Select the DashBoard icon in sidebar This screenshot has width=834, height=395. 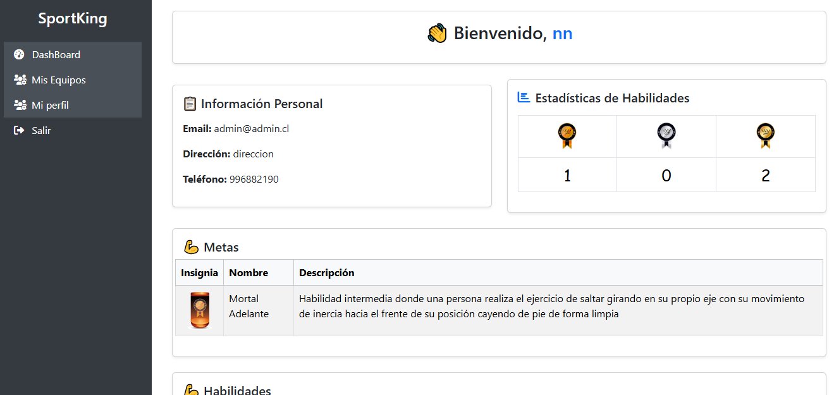coord(19,54)
